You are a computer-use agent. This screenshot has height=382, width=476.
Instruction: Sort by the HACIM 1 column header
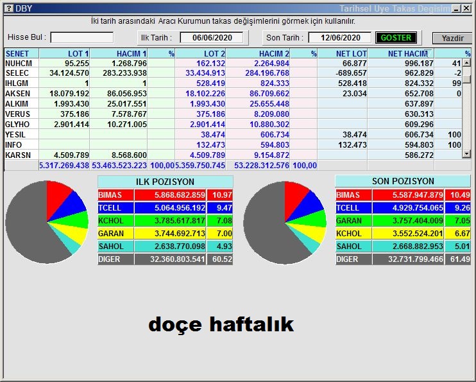pyautogui.click(x=119, y=53)
